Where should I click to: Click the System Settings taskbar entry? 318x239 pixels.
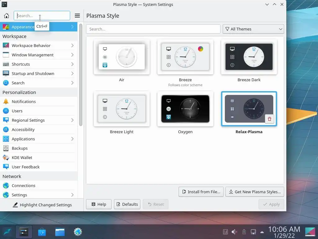(x=24, y=232)
